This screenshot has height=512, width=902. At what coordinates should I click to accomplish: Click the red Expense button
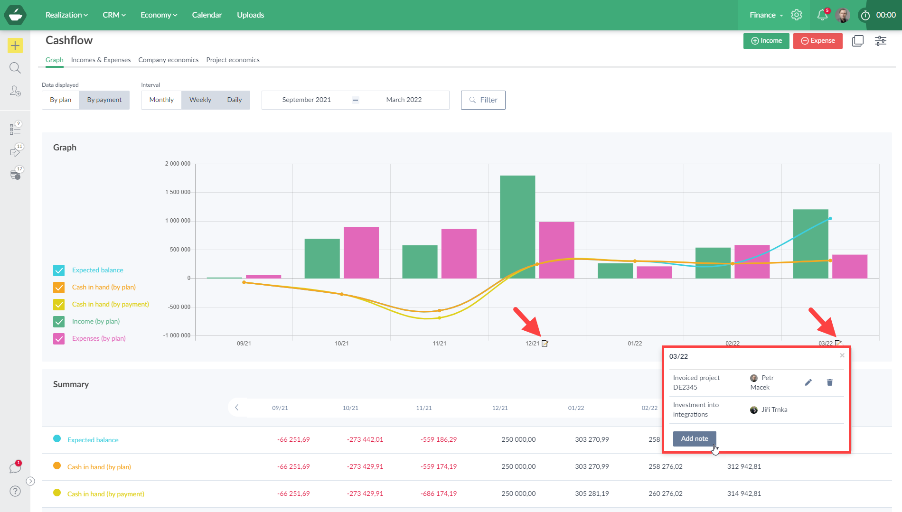(x=817, y=41)
